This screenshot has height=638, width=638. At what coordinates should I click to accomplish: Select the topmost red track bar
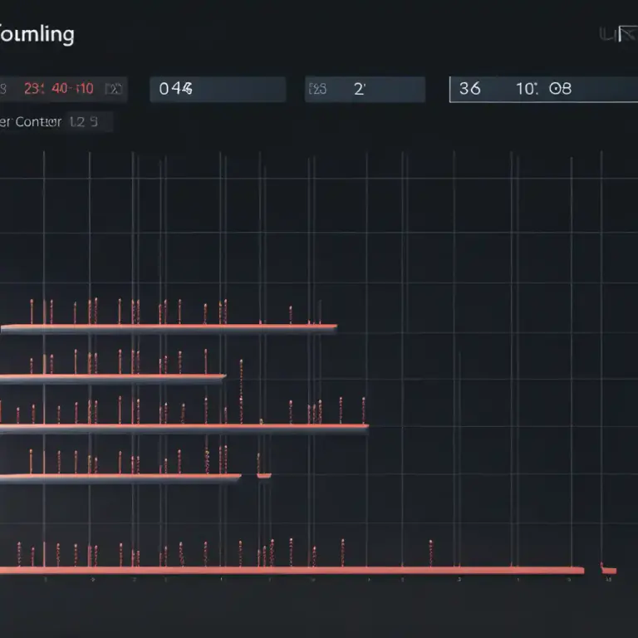click(169, 327)
